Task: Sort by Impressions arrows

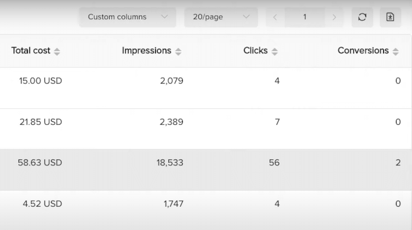Action: (x=178, y=52)
